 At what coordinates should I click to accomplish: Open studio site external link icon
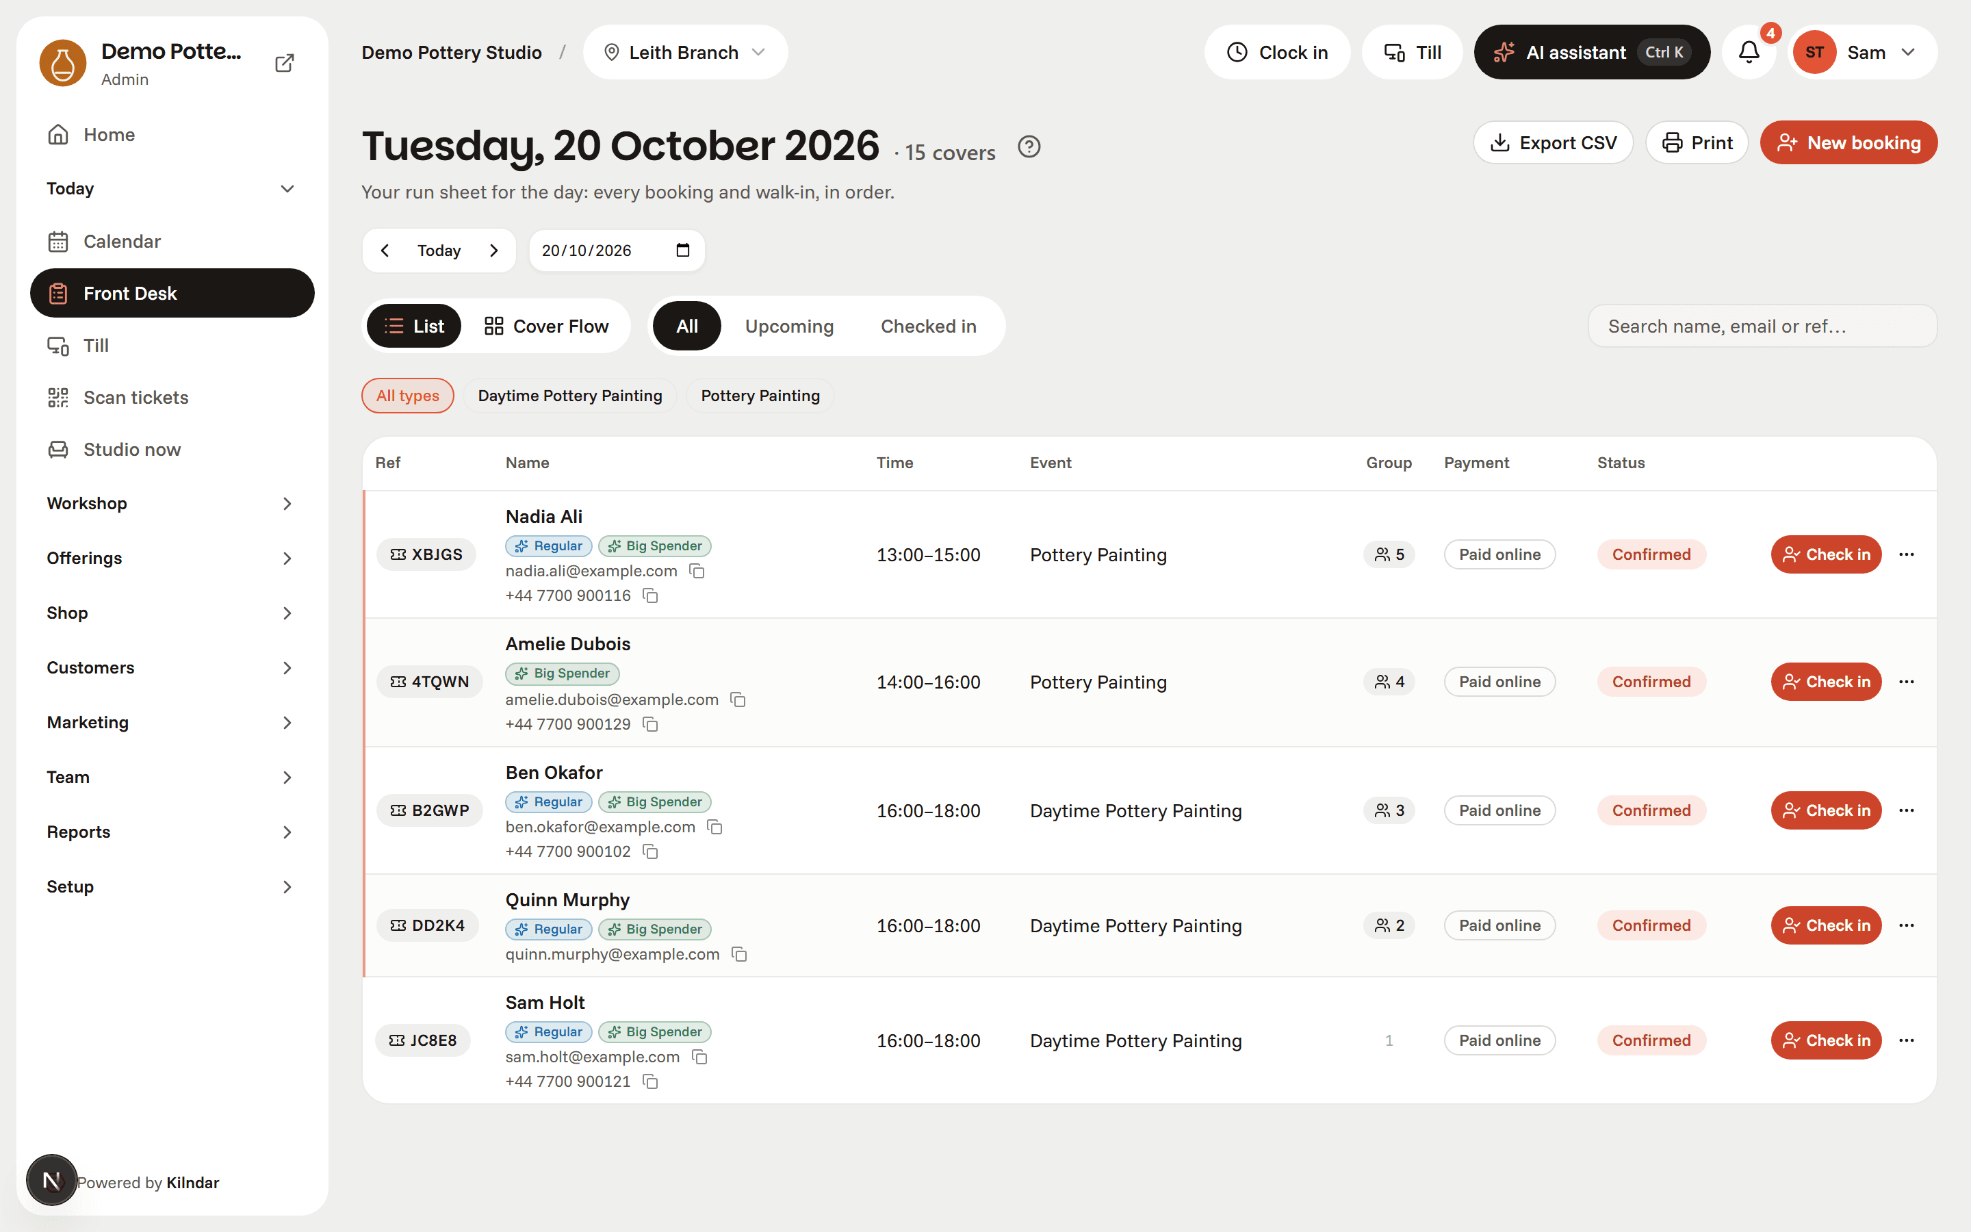point(284,63)
